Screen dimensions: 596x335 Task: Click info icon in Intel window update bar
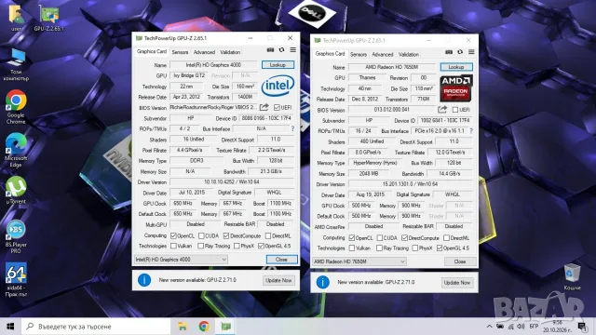144,280
